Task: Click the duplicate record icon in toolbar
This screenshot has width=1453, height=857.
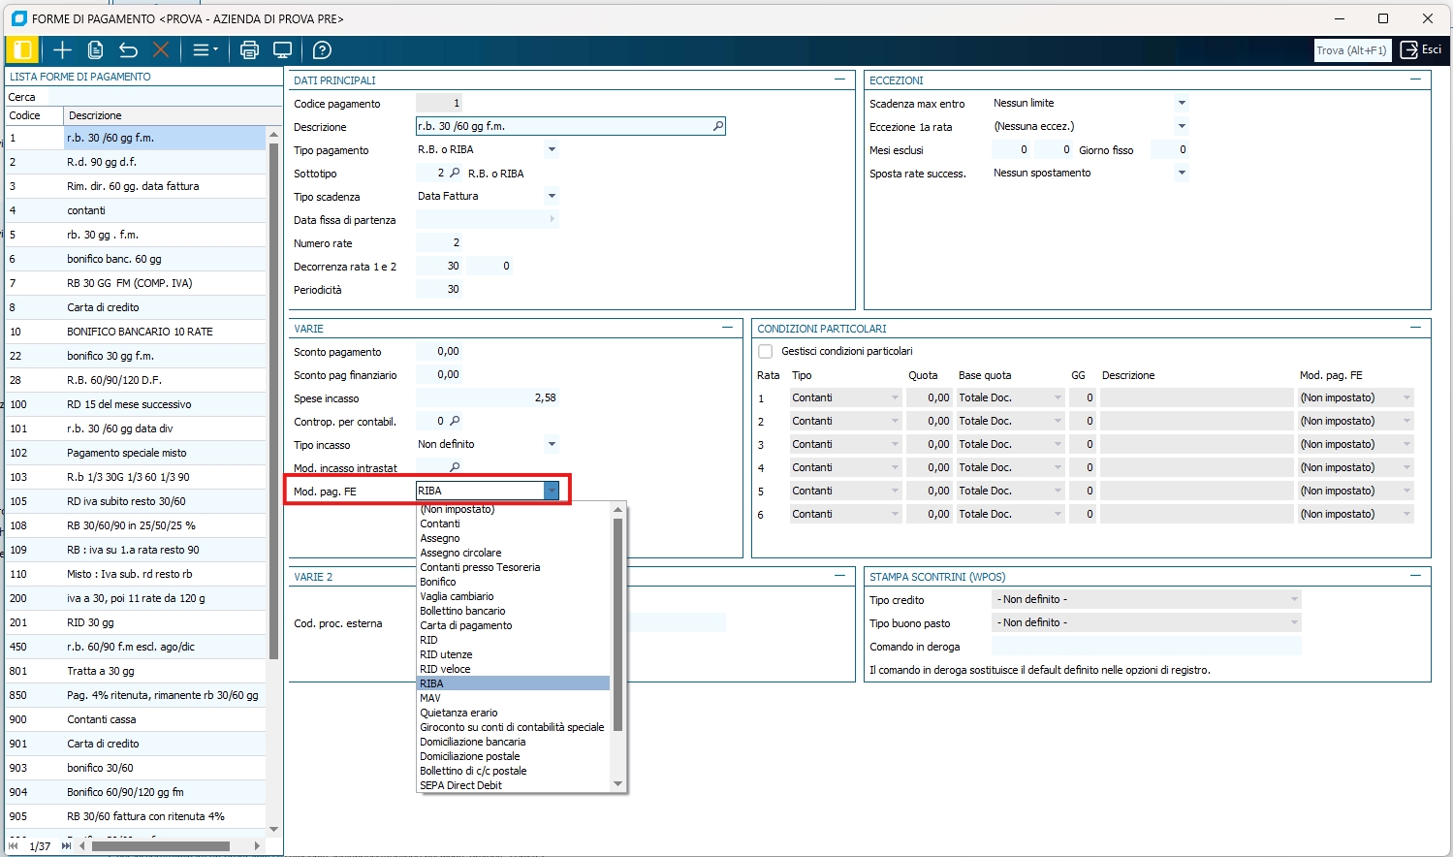Action: pos(95,50)
